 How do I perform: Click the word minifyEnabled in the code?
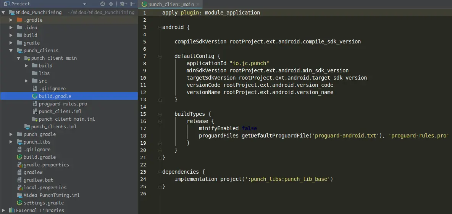(219, 128)
